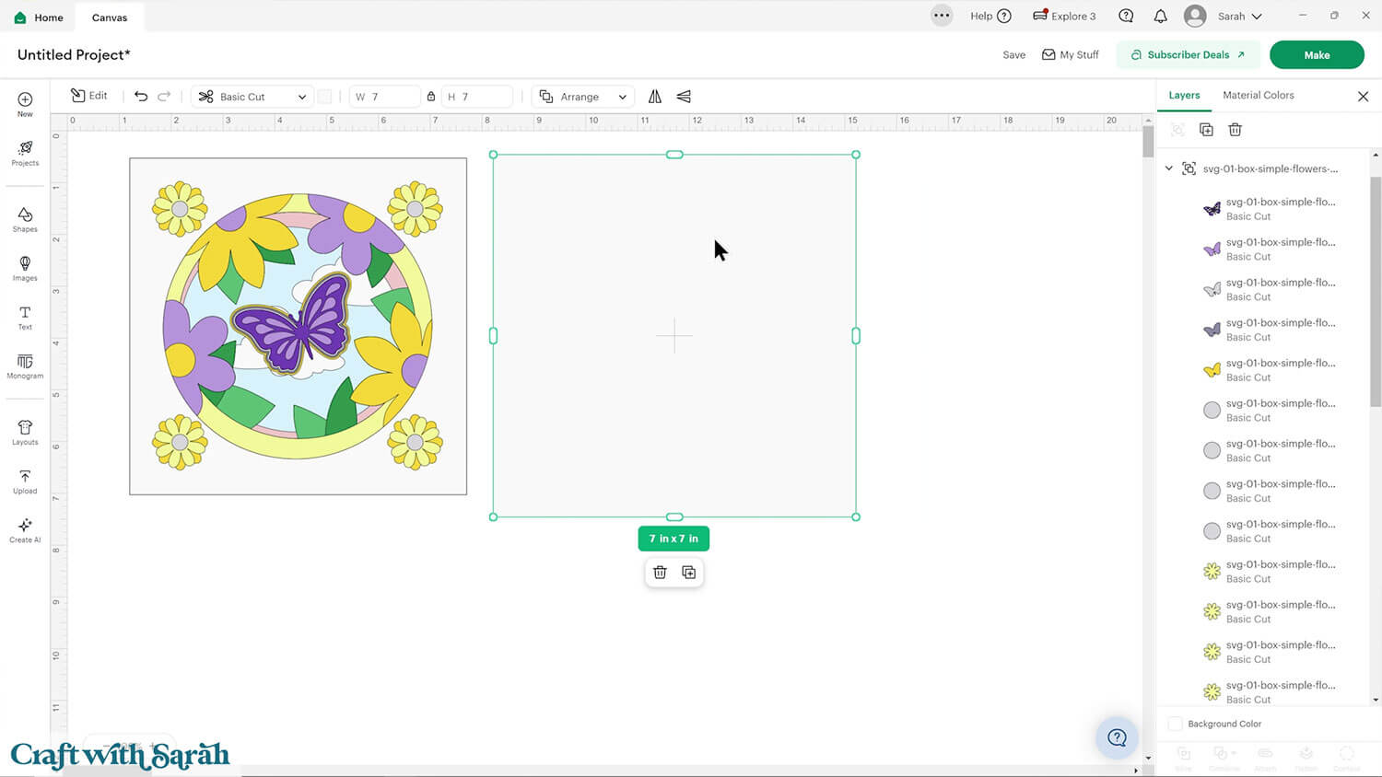Close the Layers panel

pyautogui.click(x=1364, y=96)
